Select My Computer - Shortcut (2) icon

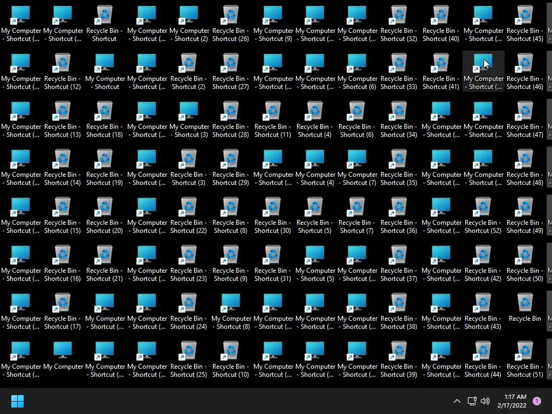[x=189, y=23]
